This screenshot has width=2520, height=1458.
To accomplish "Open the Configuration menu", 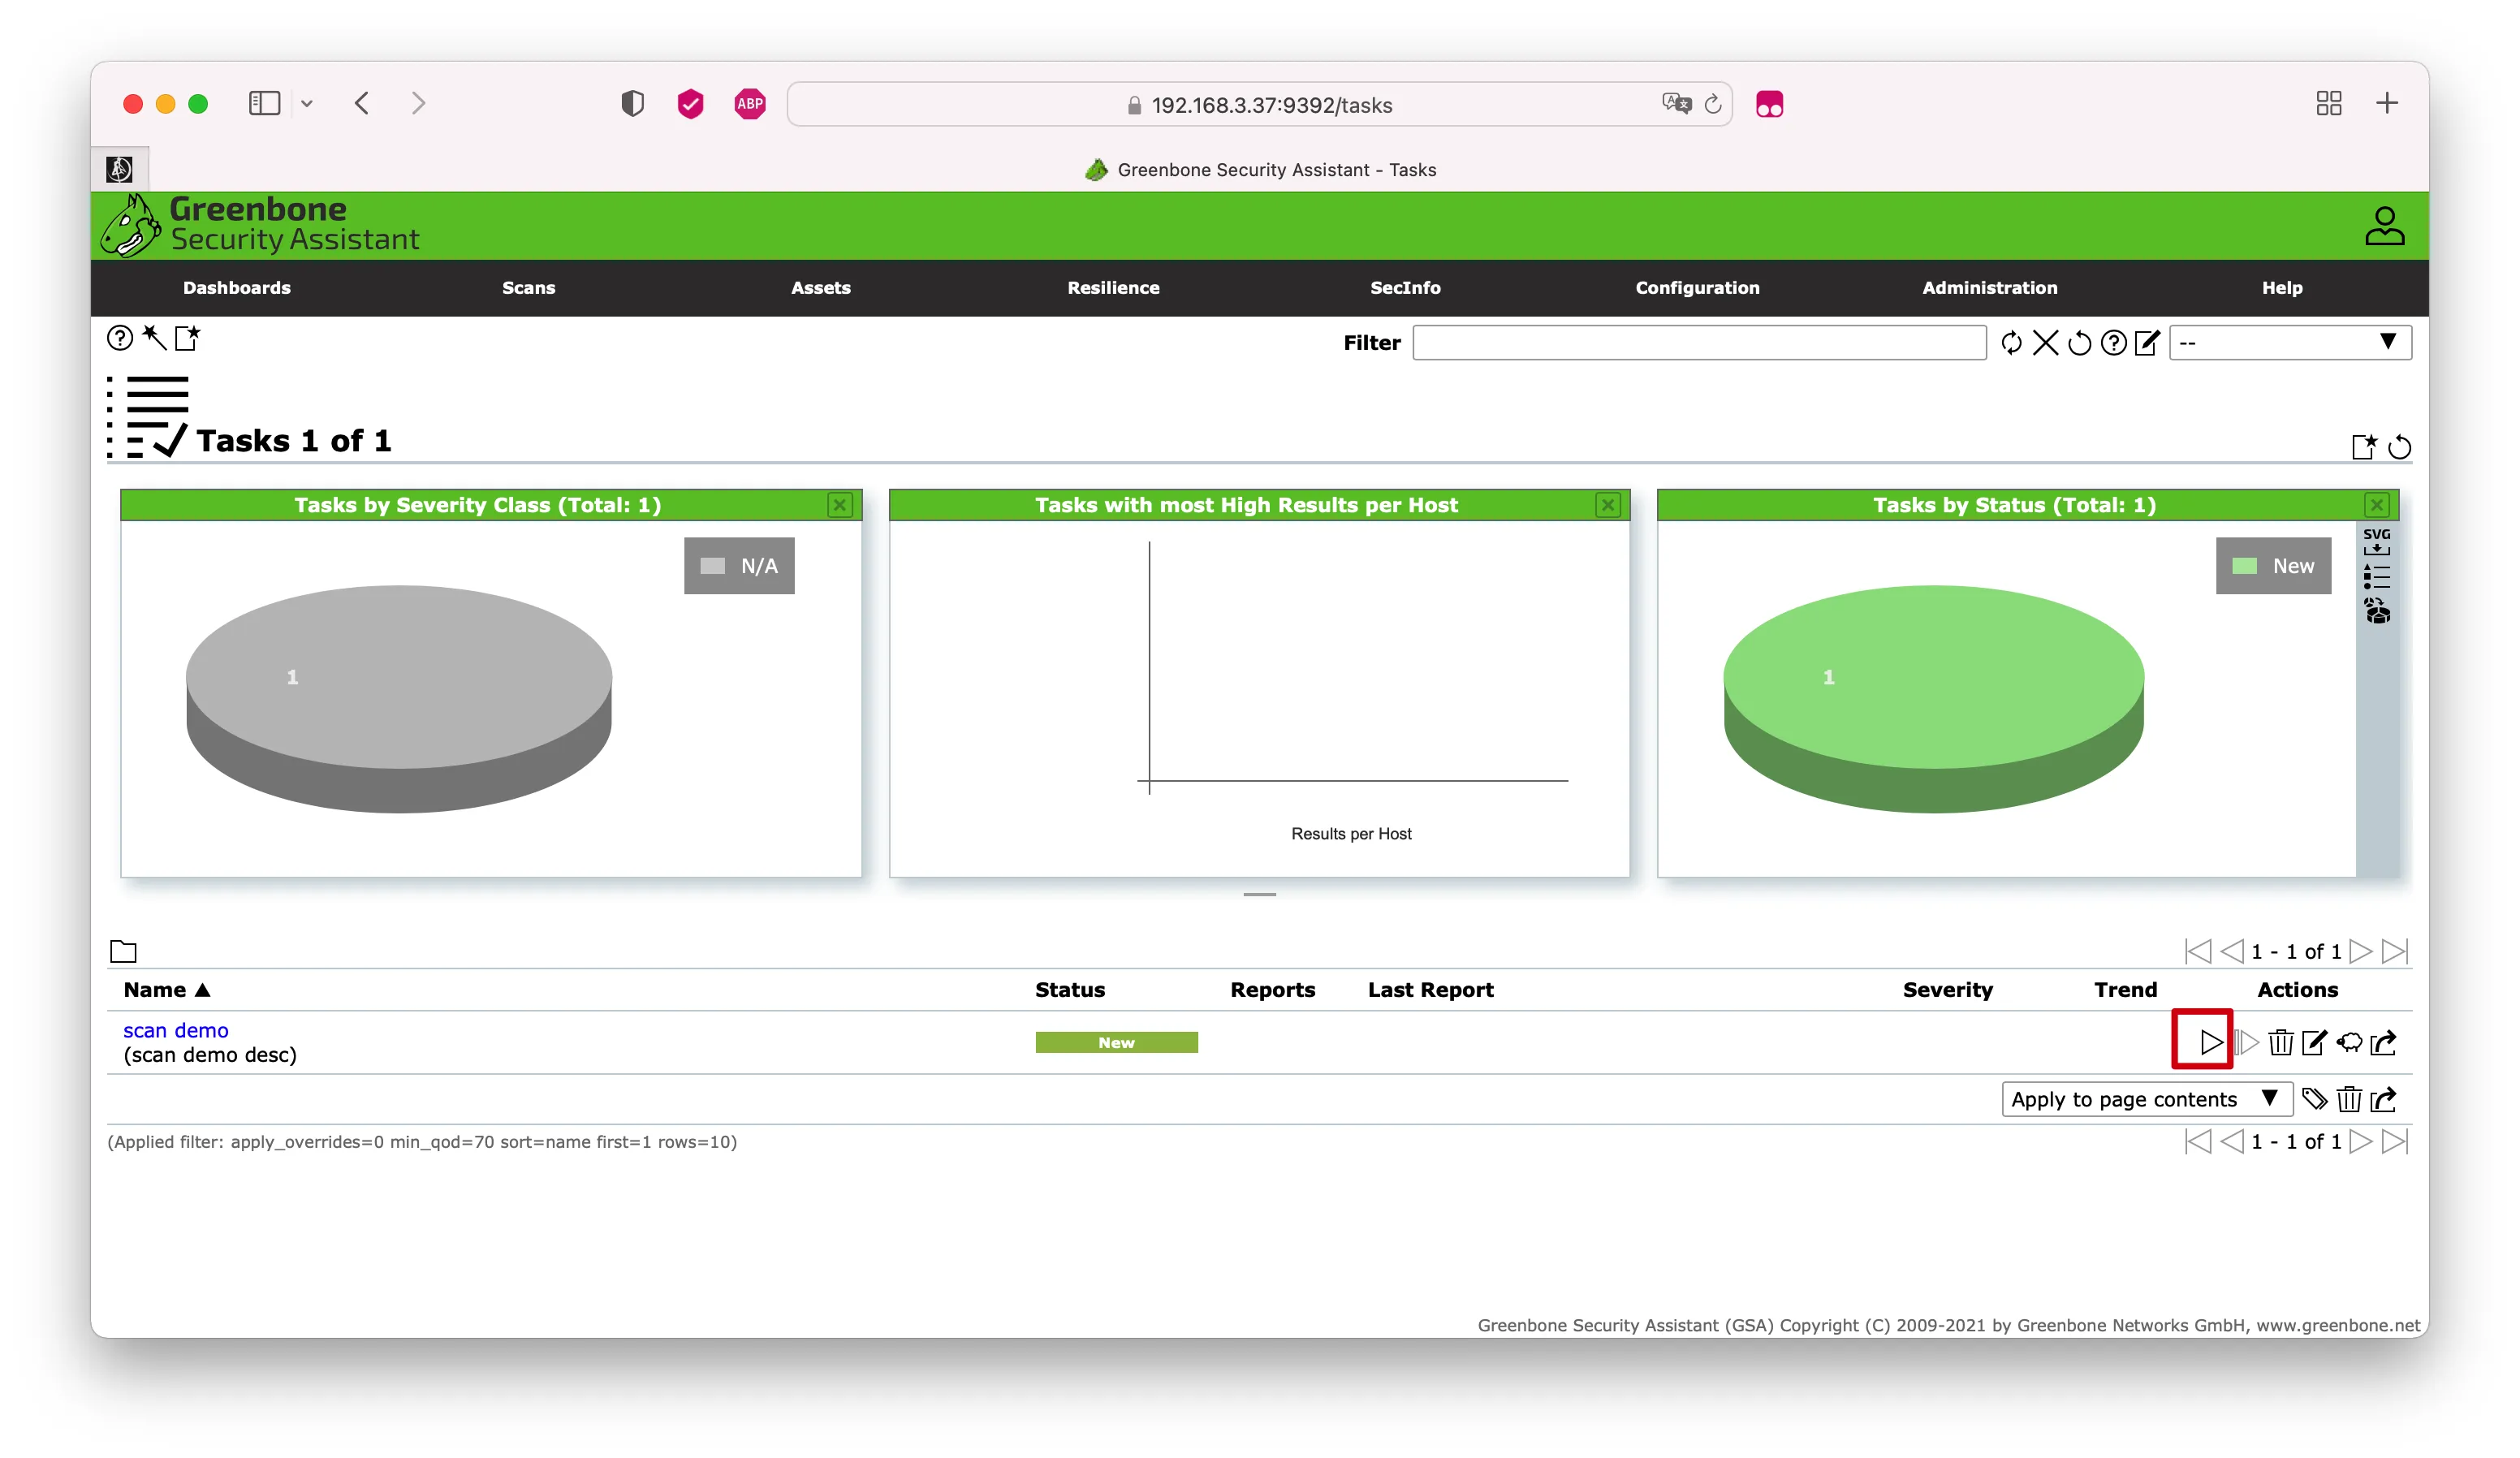I will point(1697,288).
